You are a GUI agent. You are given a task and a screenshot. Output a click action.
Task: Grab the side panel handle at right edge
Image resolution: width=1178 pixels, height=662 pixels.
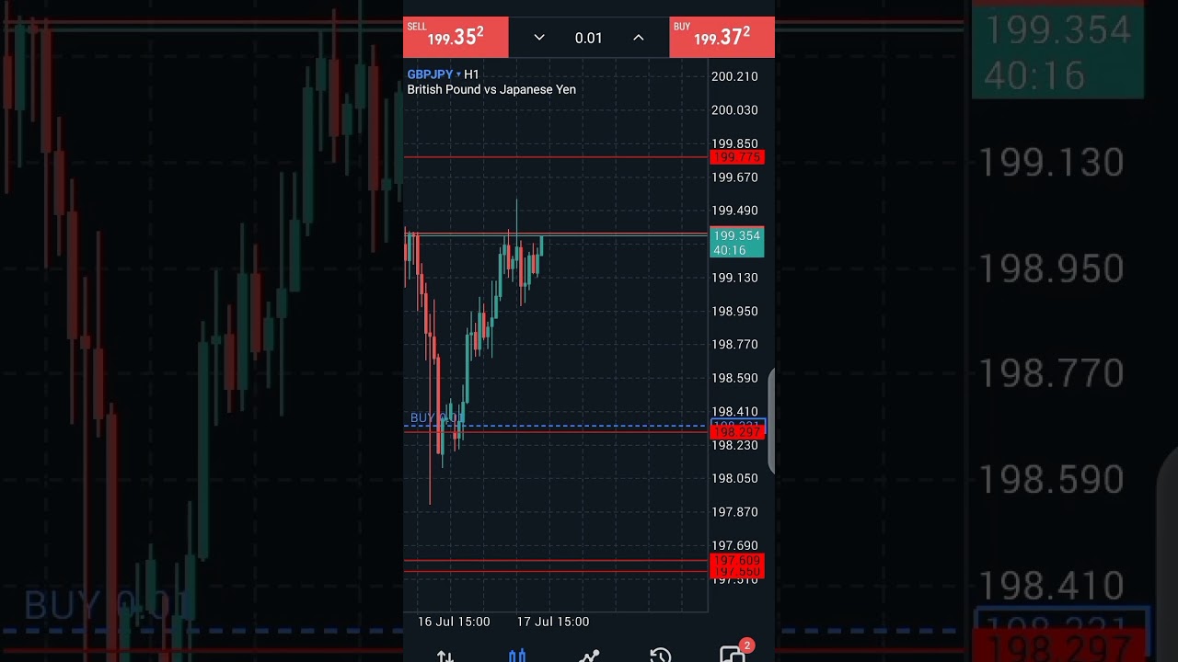pos(770,421)
